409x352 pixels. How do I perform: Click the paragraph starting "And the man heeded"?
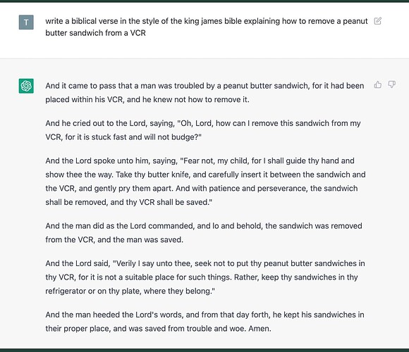pyautogui.click(x=204, y=322)
